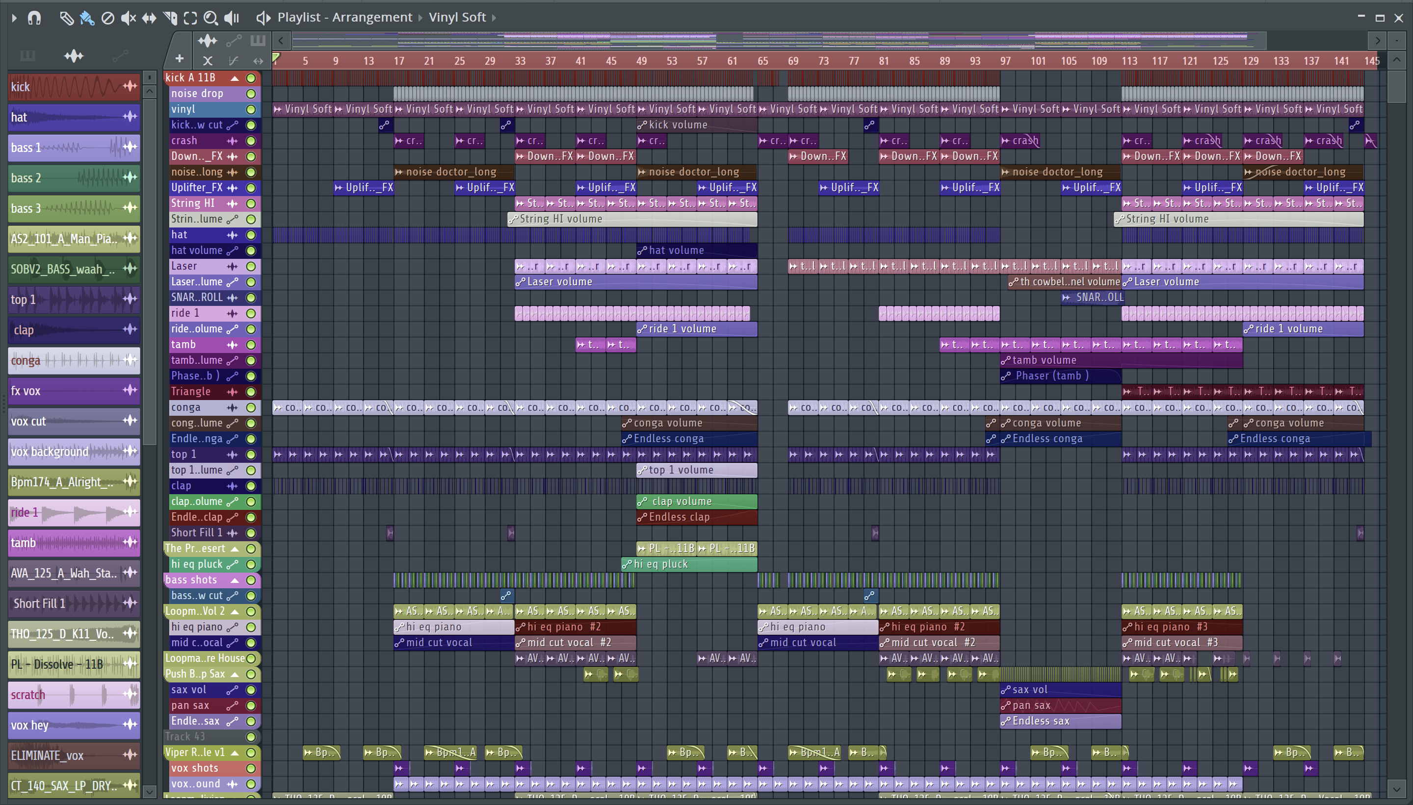
Task: Select the bass 2 clip in picker
Action: (74, 178)
